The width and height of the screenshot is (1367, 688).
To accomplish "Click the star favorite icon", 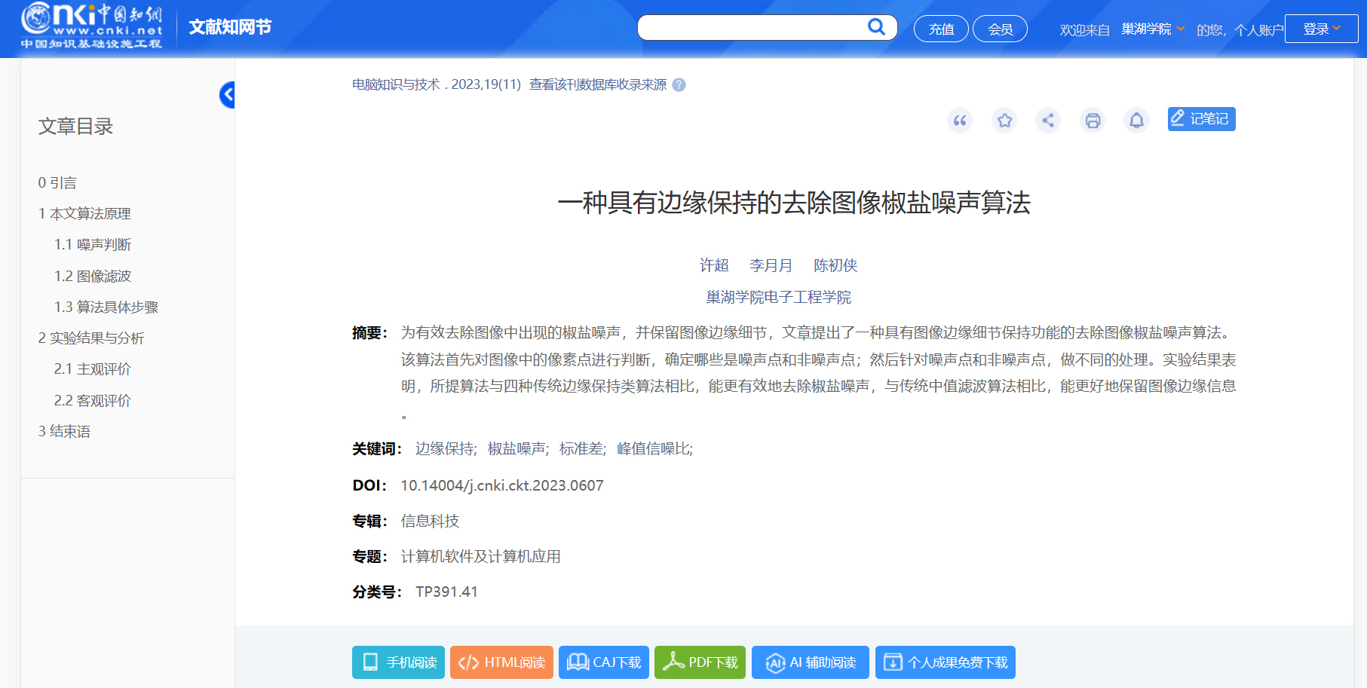I will click(1004, 121).
